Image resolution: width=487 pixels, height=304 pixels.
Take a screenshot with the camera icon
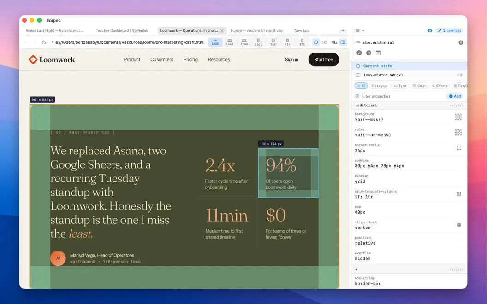click(x=325, y=42)
